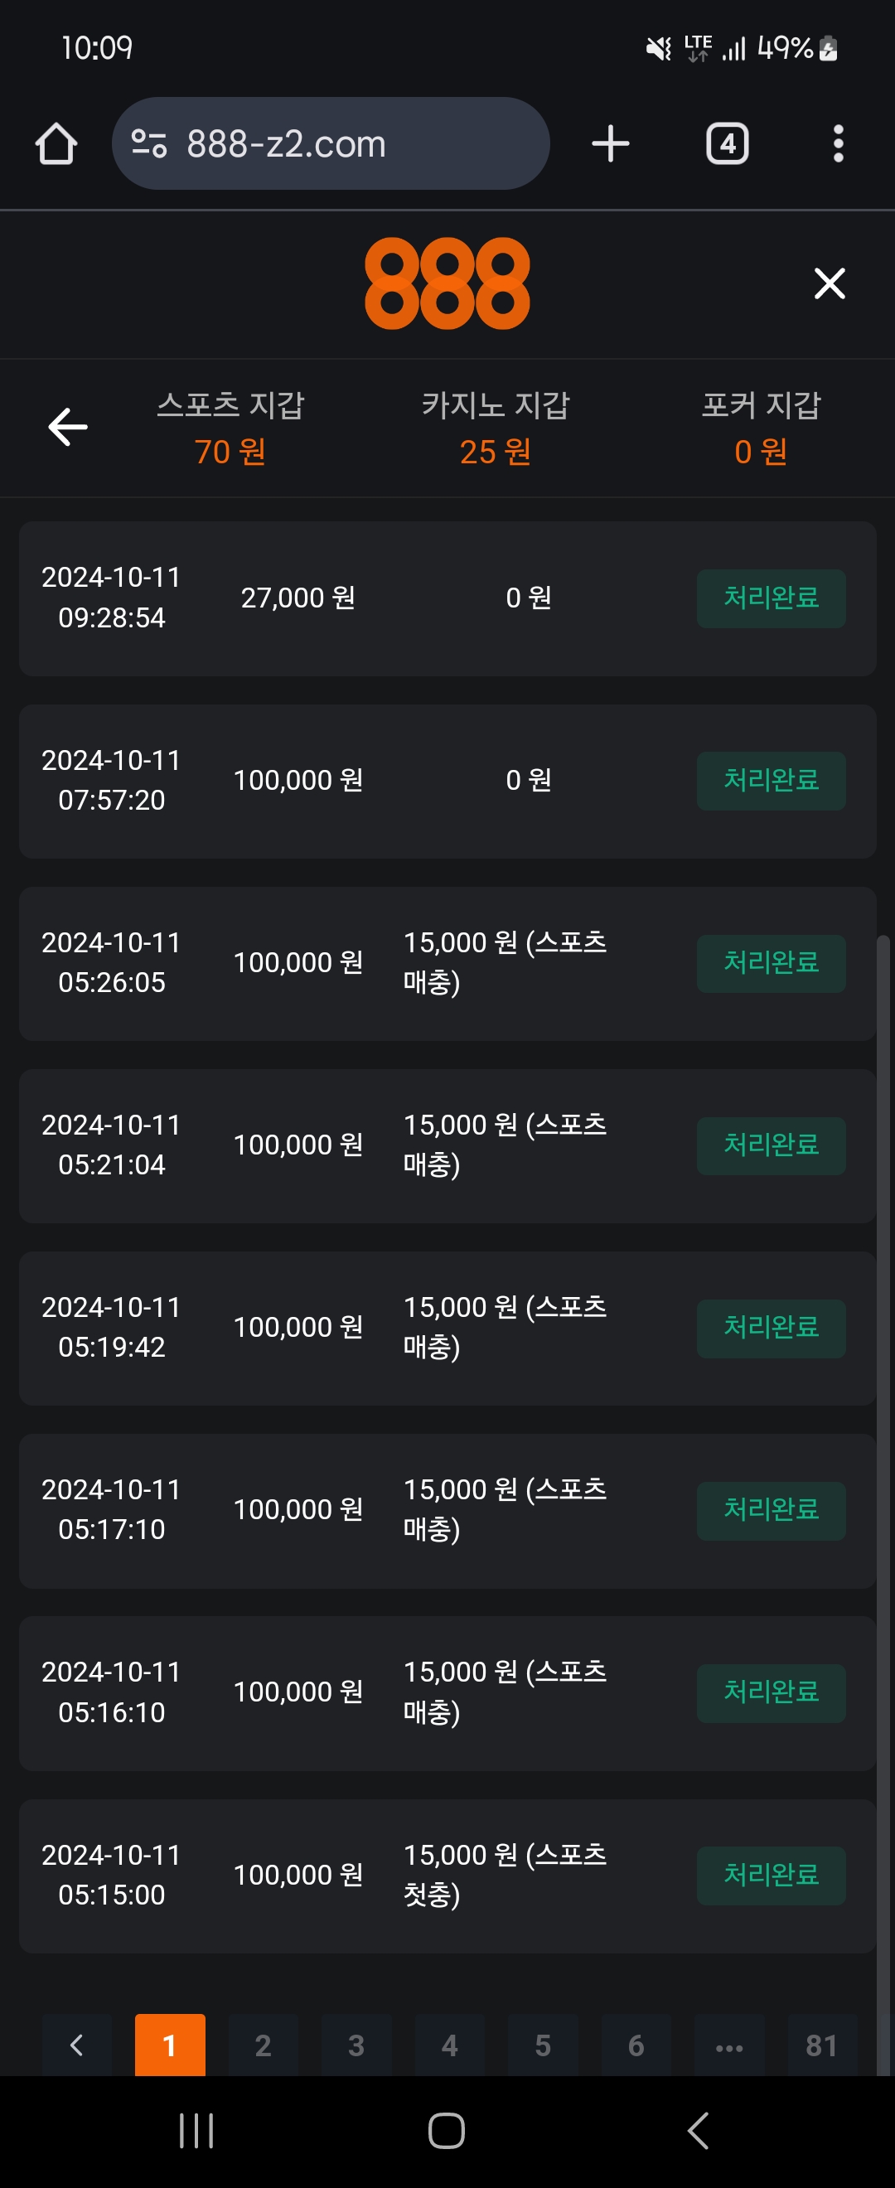
Task: Click 처리완료 status for 05:15:00 entry
Action: tap(770, 1875)
